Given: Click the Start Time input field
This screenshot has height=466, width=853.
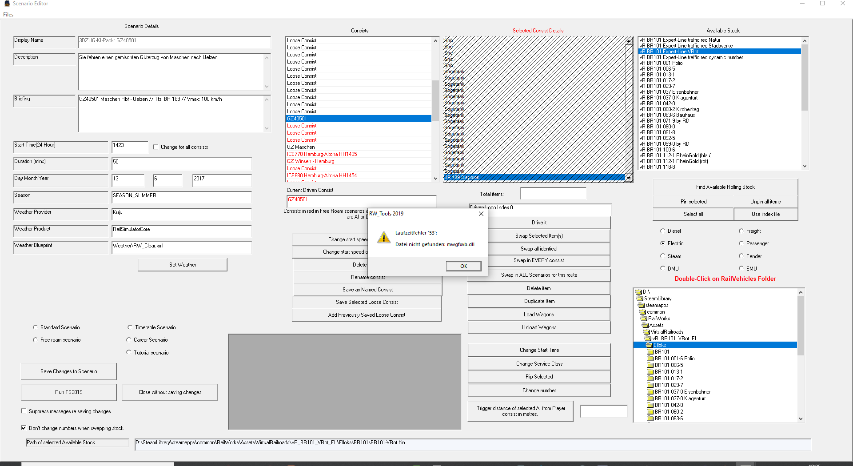Looking at the screenshot, I should click(x=129, y=146).
